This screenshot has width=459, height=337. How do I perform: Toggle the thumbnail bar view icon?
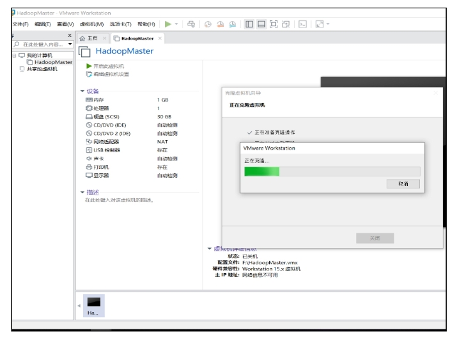point(261,24)
